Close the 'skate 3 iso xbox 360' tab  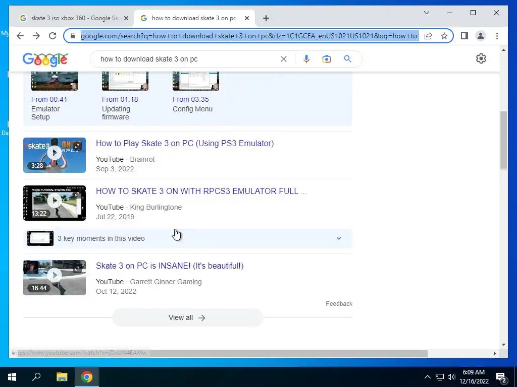point(126,18)
